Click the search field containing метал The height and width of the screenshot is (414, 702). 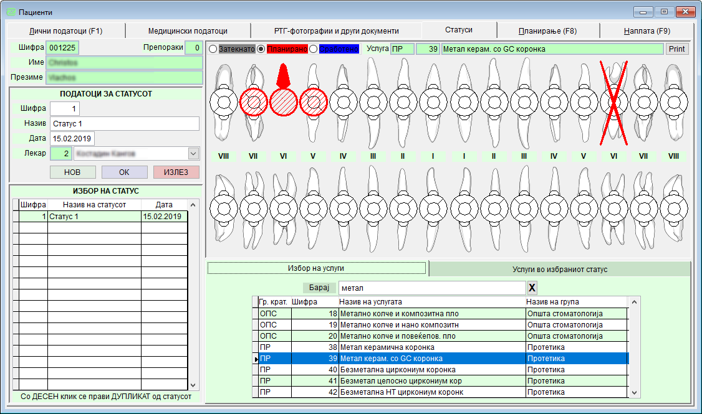click(431, 288)
